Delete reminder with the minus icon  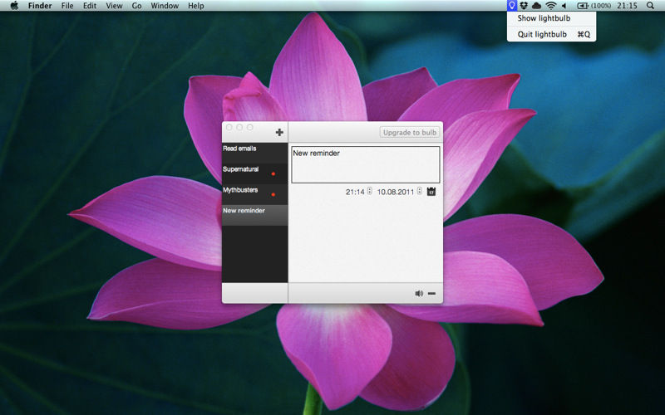tap(431, 294)
